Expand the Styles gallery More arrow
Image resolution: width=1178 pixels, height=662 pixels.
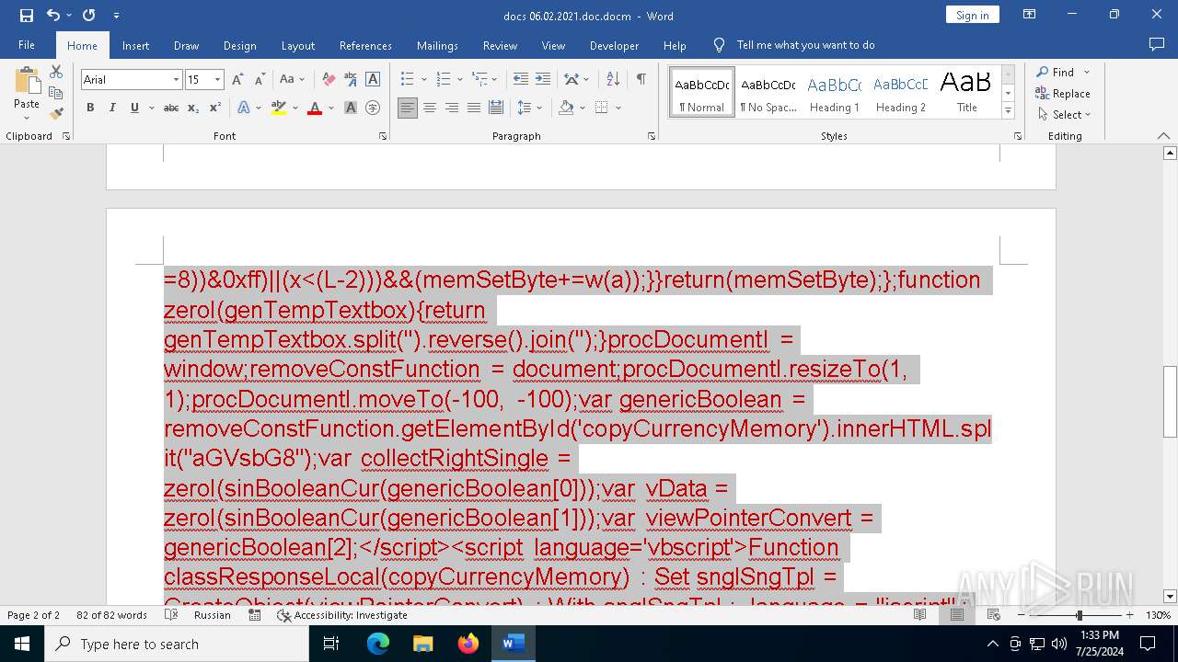tap(1009, 111)
